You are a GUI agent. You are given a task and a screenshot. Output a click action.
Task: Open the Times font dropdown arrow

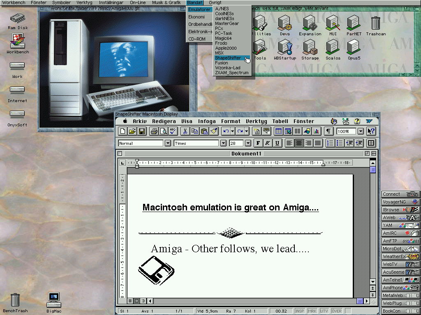click(x=223, y=143)
